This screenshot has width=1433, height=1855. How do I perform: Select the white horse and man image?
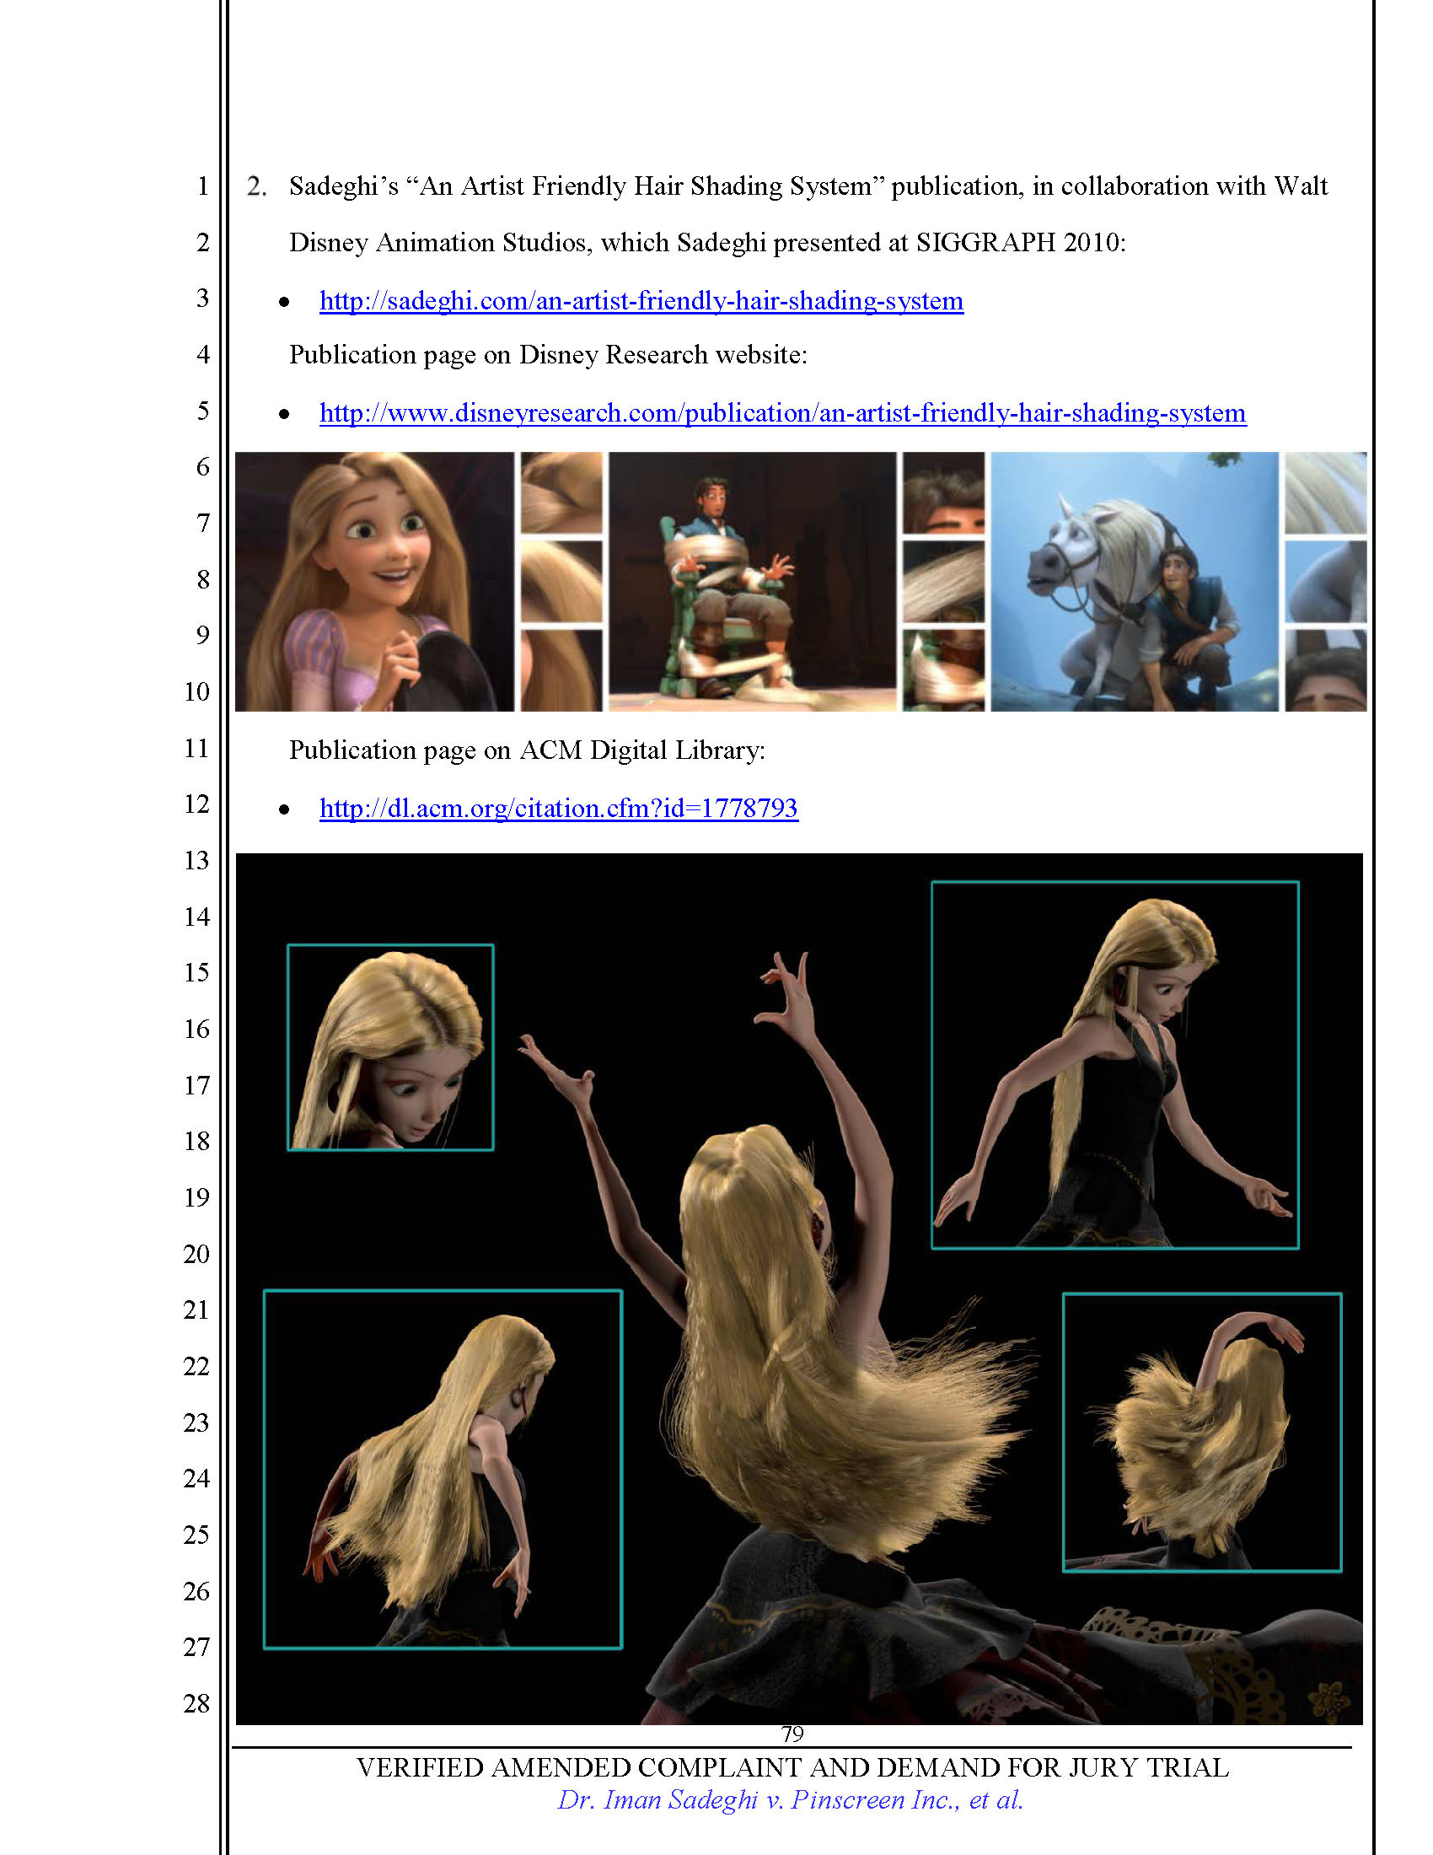[1134, 582]
